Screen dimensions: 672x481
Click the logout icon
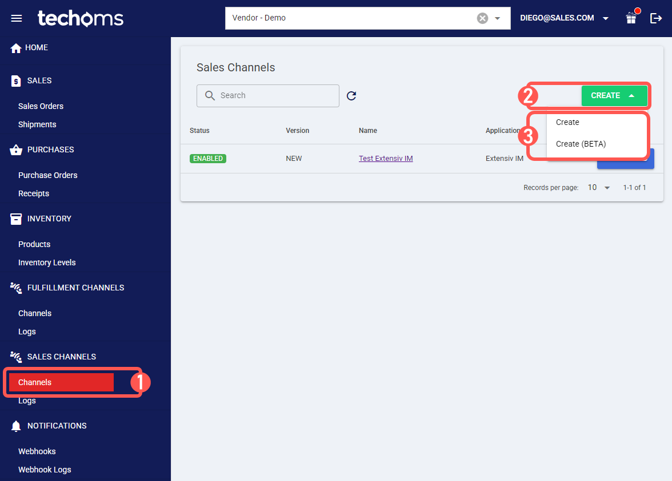[656, 18]
